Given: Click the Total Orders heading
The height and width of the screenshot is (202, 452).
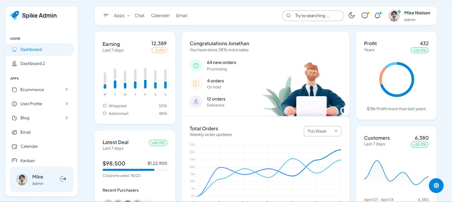Looking at the screenshot, I should tap(204, 129).
